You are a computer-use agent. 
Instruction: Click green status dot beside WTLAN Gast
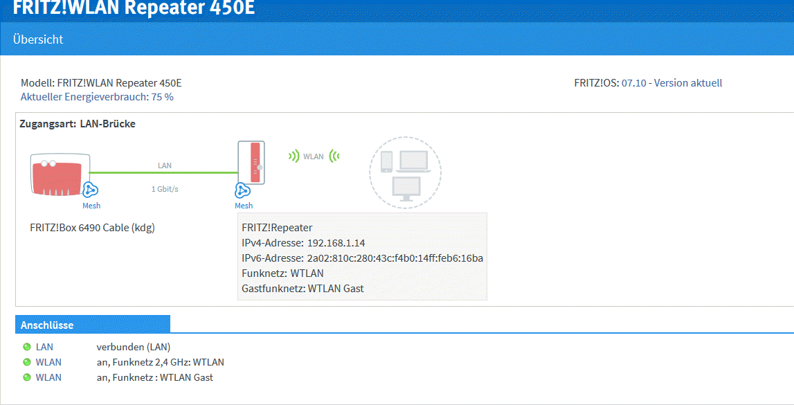[27, 377]
